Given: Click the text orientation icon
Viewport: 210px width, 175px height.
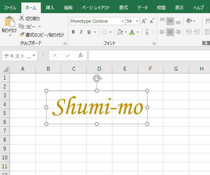Looking at the screenshot, I should 189,21.
